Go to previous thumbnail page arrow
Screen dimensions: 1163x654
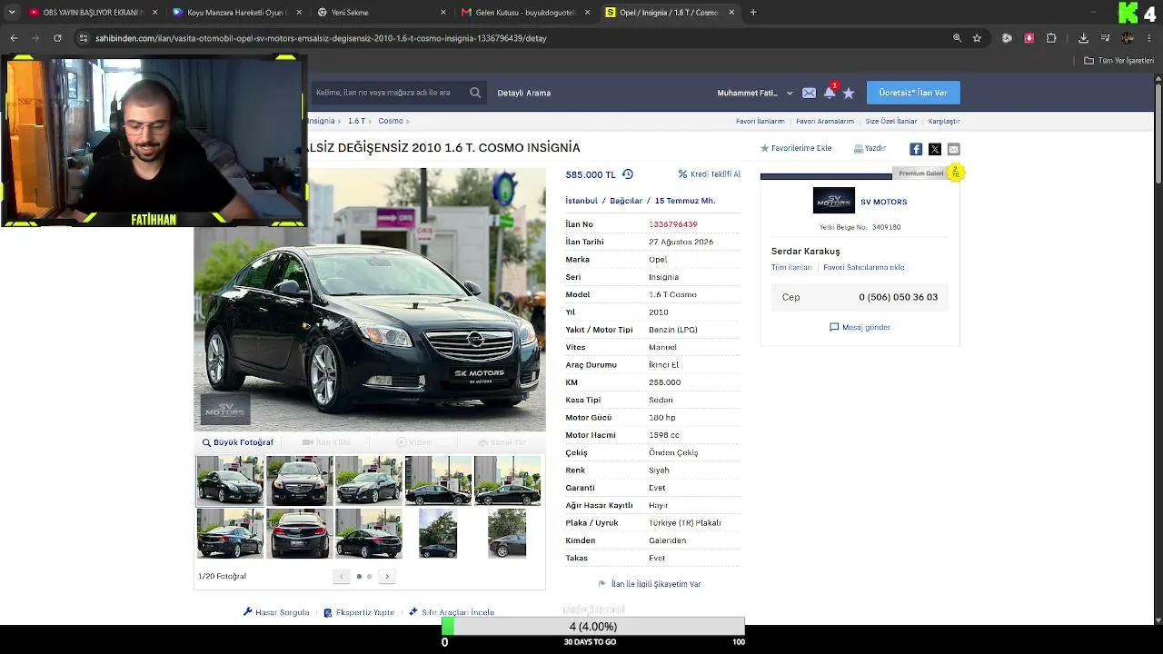click(x=342, y=576)
